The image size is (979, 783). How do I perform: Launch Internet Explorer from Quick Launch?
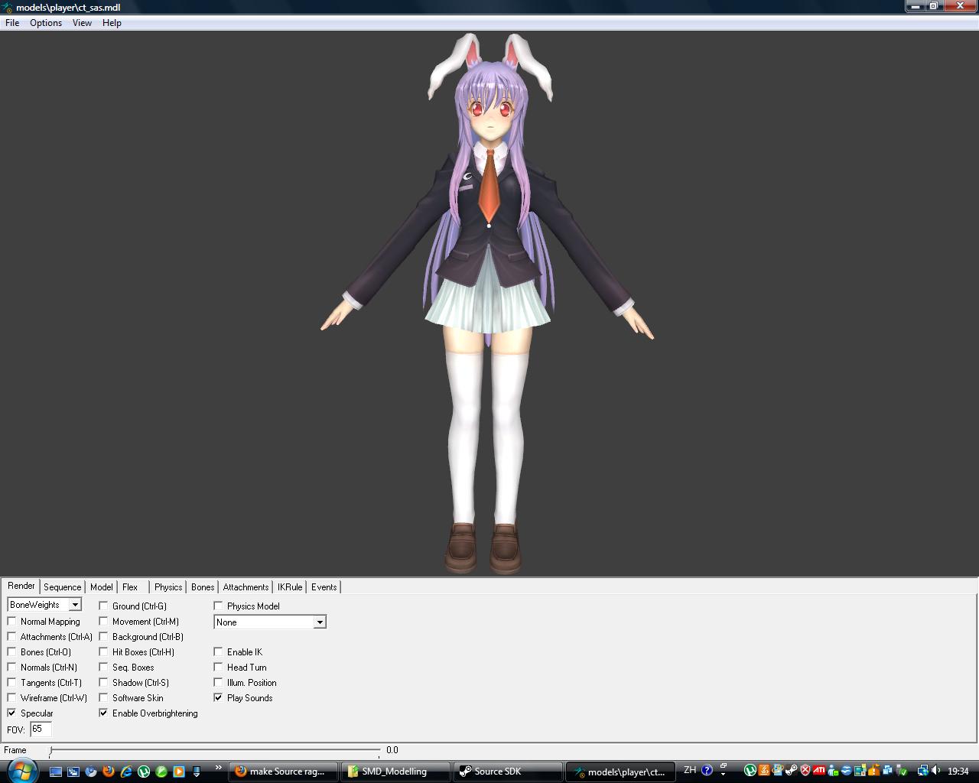pyautogui.click(x=126, y=772)
